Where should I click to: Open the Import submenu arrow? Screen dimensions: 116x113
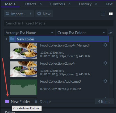[31, 14]
